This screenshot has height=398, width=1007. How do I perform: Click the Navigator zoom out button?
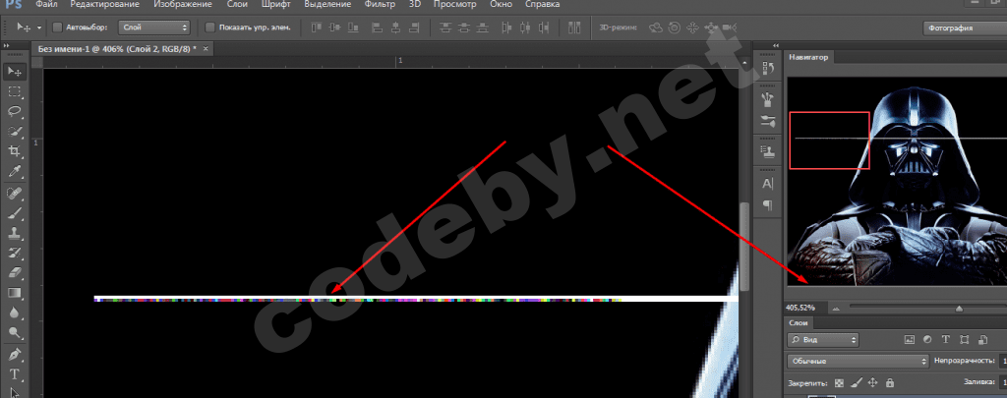pos(836,309)
